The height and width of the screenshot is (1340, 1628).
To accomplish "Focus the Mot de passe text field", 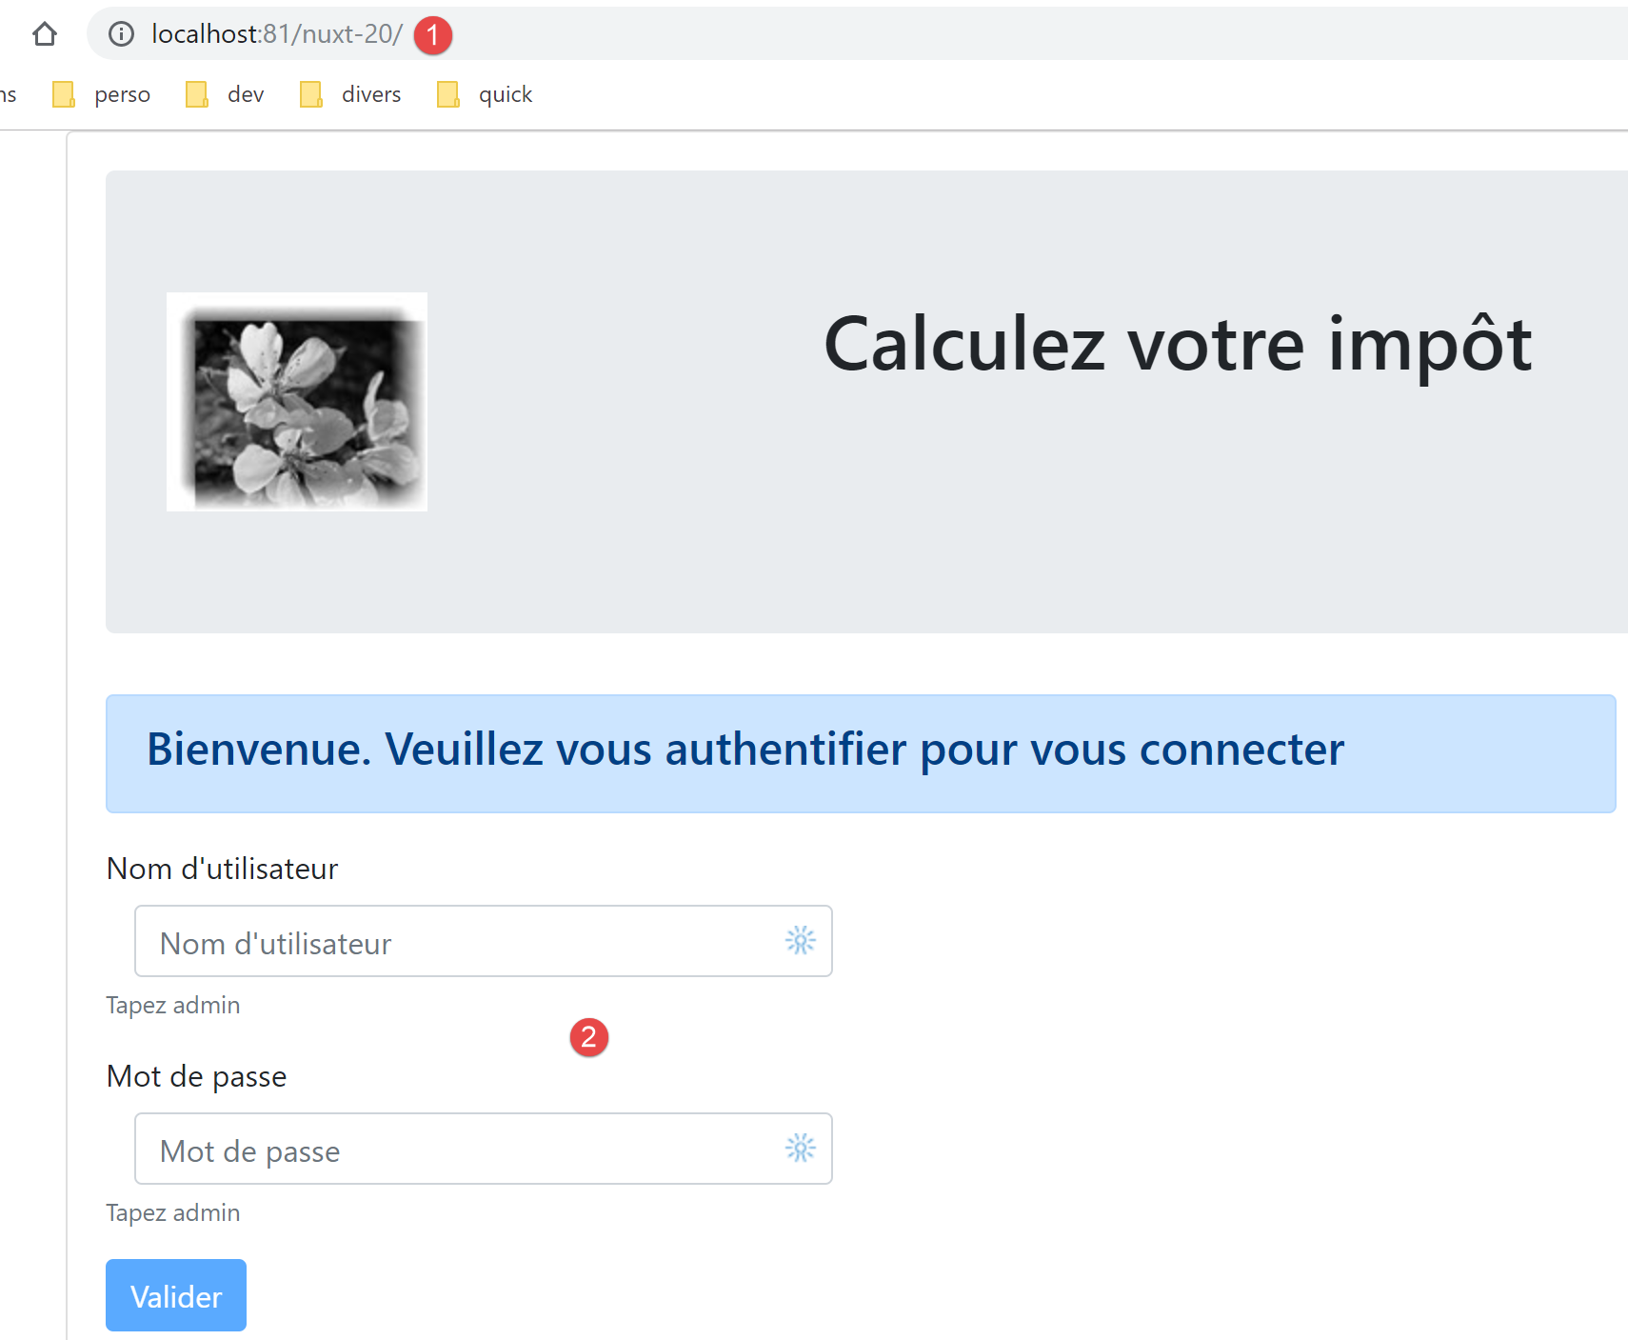I will (x=457, y=1150).
